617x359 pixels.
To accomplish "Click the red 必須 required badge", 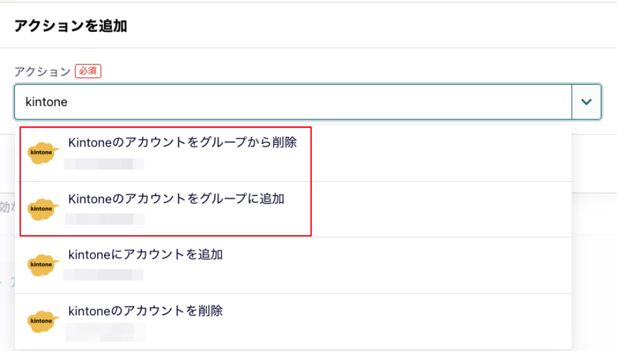I will (x=88, y=71).
